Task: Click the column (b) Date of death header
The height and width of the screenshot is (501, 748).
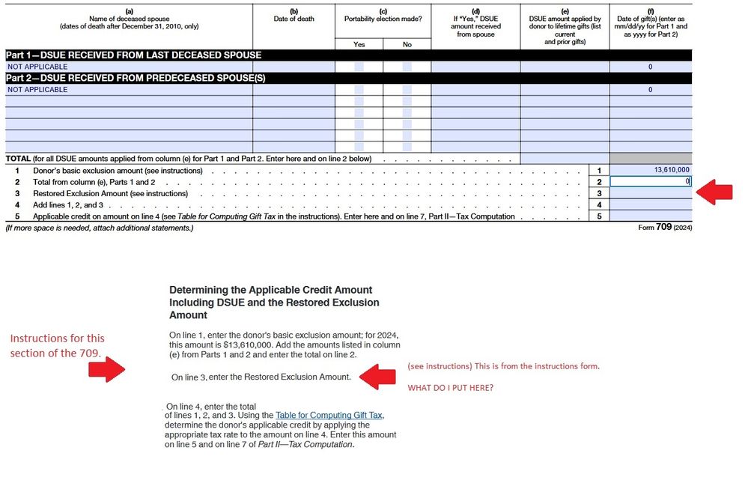Action: coord(294,15)
